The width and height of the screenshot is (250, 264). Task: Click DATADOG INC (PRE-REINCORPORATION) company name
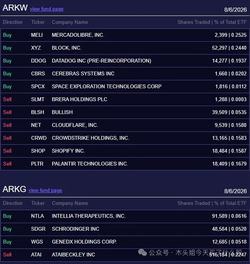(102, 61)
